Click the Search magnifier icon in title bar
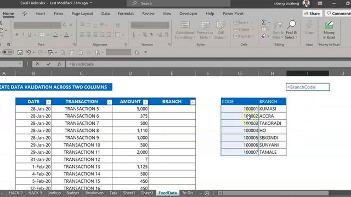 tap(134, 3)
